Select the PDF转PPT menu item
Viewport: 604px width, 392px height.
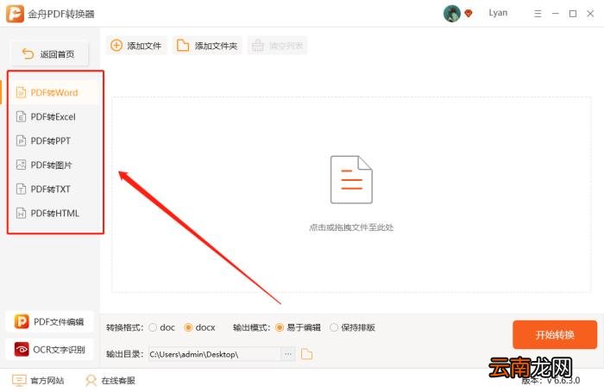tap(52, 140)
